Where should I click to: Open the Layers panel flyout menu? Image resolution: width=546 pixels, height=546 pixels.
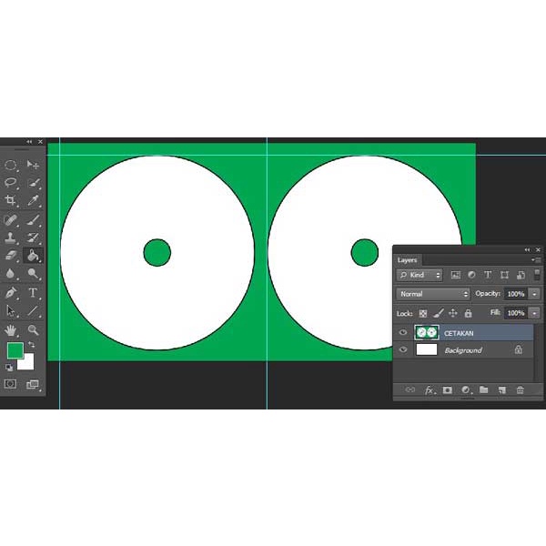[x=536, y=260]
